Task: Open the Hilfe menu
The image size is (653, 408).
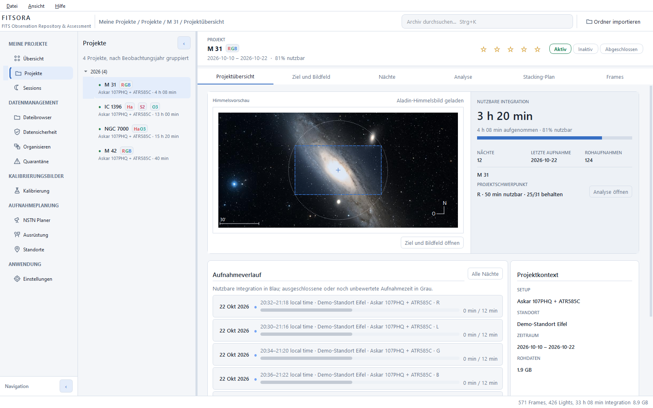Action: (x=60, y=6)
